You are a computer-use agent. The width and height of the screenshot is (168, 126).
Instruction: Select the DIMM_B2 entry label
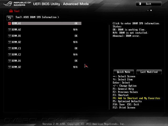click(16, 42)
